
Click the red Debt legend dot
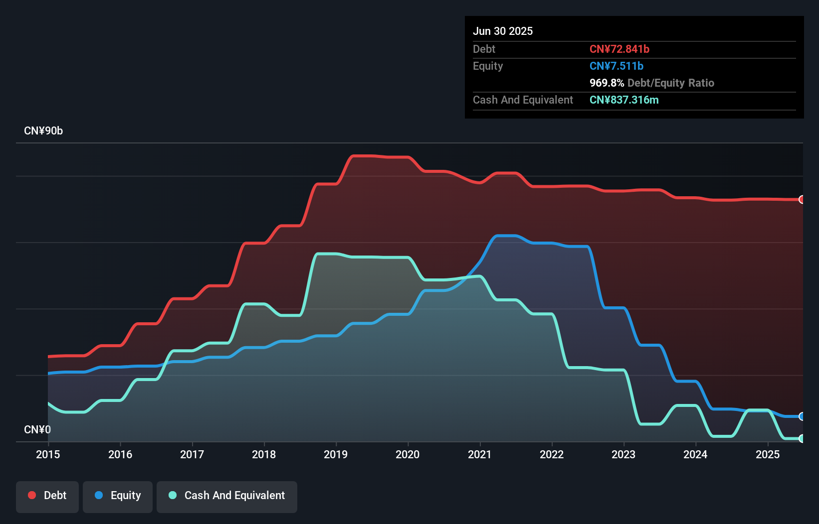[x=32, y=495]
